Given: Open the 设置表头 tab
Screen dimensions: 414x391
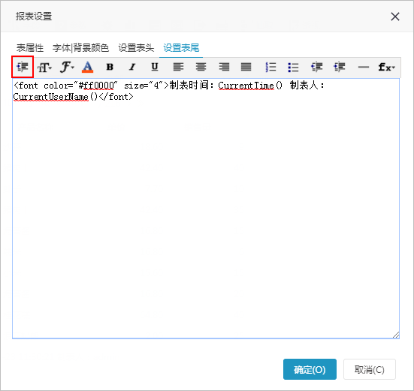Looking at the screenshot, I should [136, 48].
